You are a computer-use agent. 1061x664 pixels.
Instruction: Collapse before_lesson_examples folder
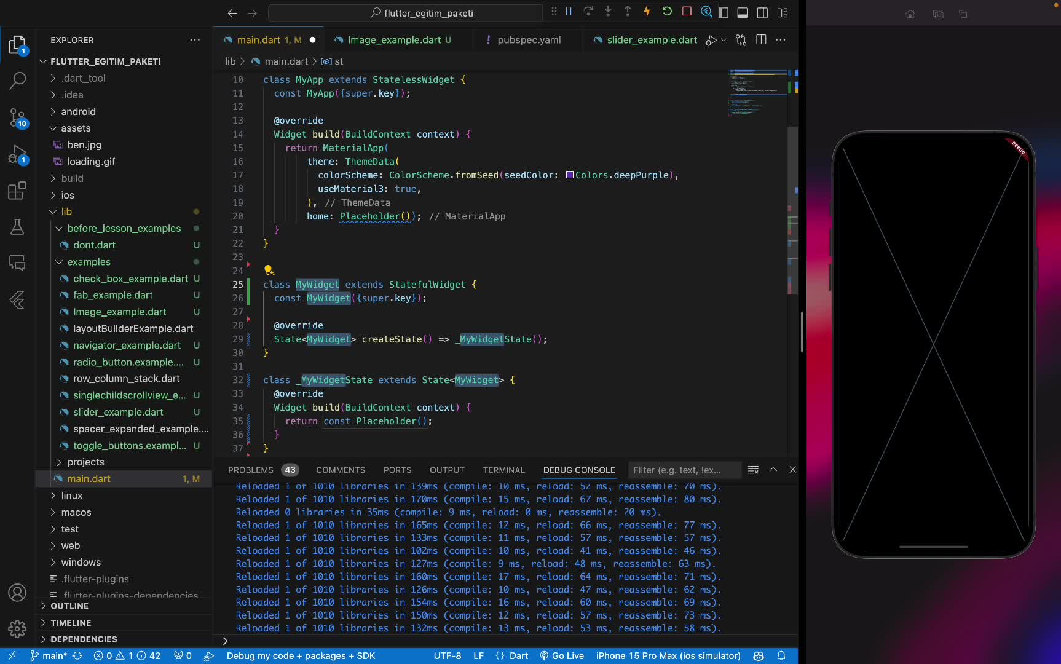124,228
